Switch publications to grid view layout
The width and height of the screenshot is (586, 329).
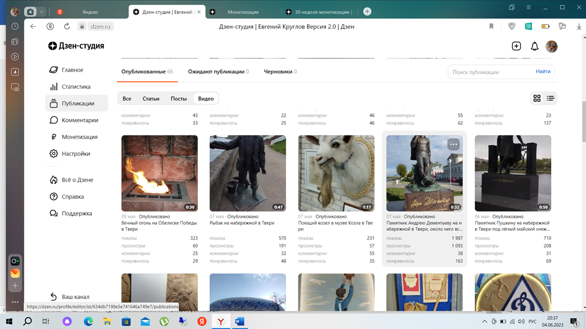537,98
